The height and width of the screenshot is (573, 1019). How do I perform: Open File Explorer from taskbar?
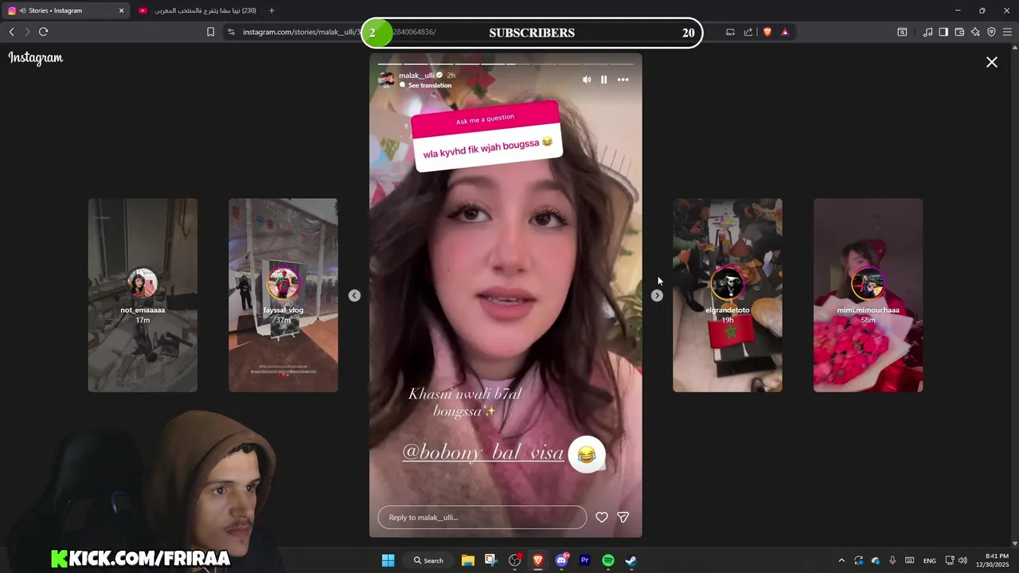tap(468, 560)
